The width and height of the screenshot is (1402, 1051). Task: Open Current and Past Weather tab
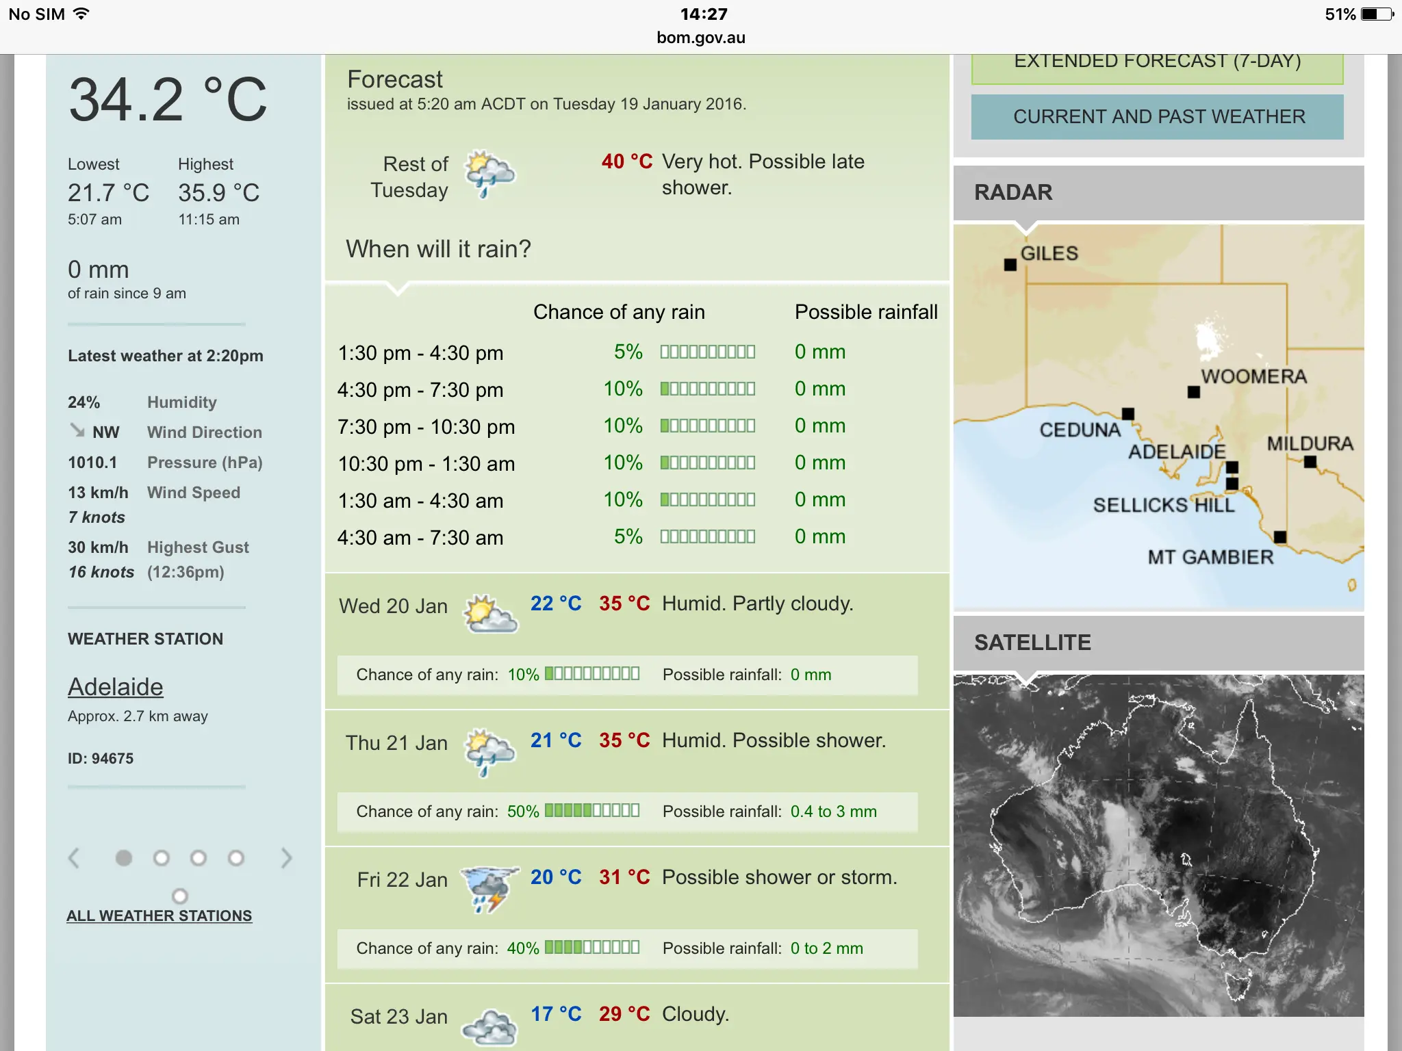tap(1157, 117)
